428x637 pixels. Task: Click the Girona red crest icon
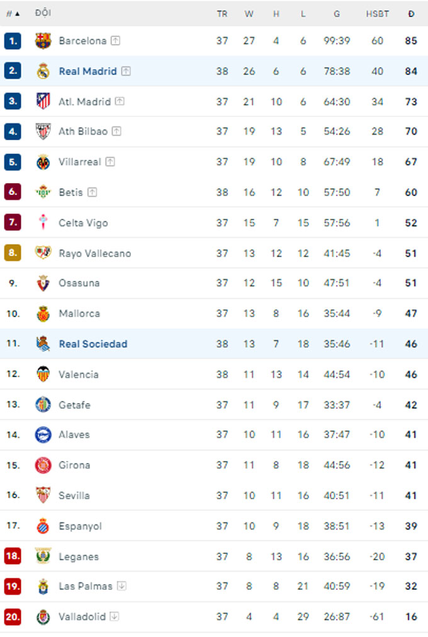tap(43, 465)
